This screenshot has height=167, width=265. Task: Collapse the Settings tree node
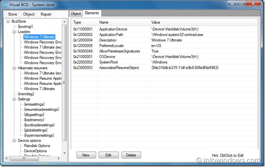click(14, 99)
